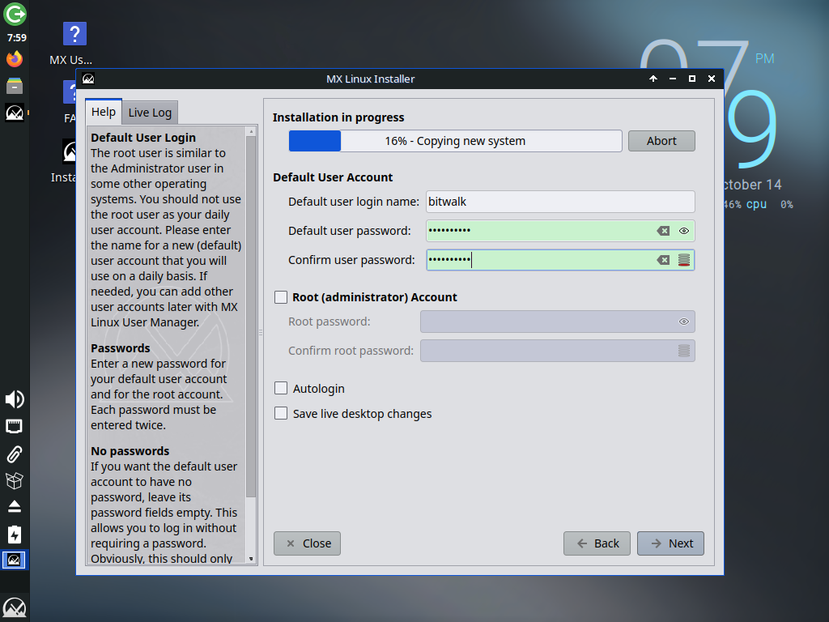
Task: Open the power manager battery icon
Action: [x=15, y=535]
